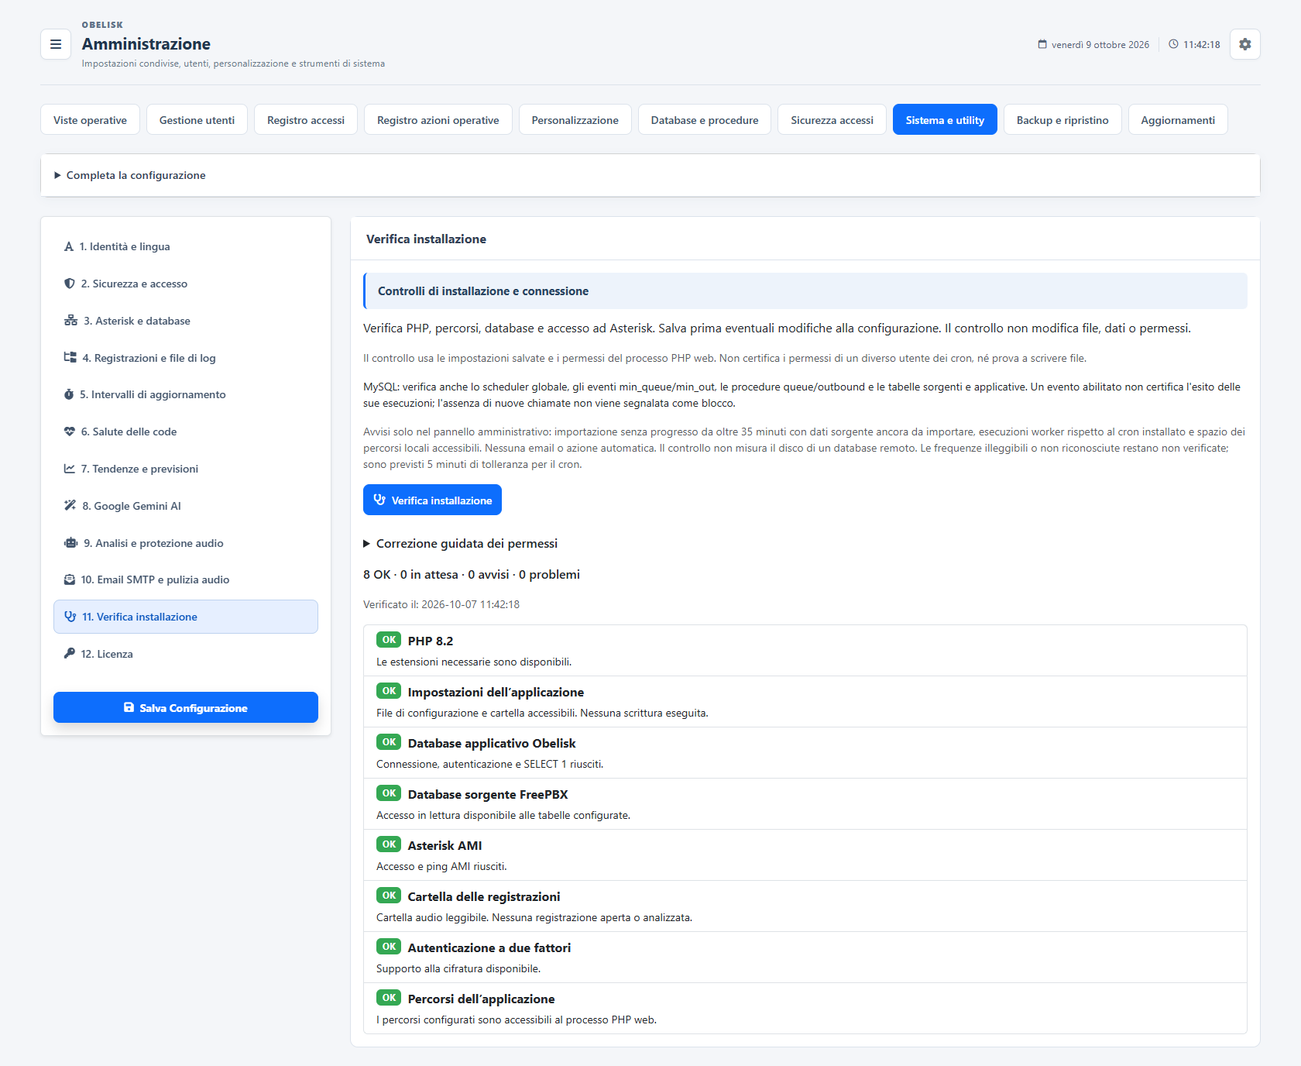The image size is (1301, 1066).
Task: Click the Verificato il timestamp text
Action: [x=441, y=604]
